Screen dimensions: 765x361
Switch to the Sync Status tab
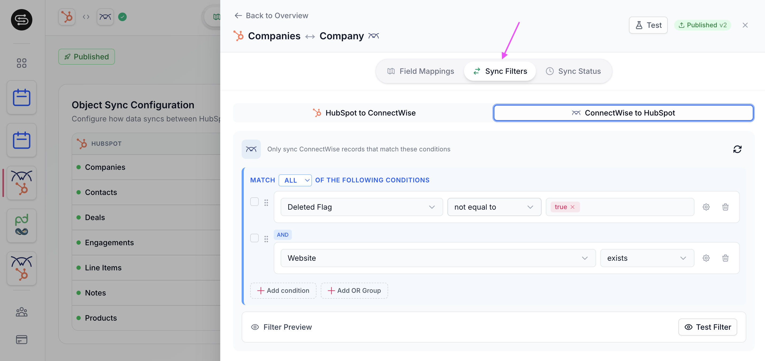(x=573, y=71)
